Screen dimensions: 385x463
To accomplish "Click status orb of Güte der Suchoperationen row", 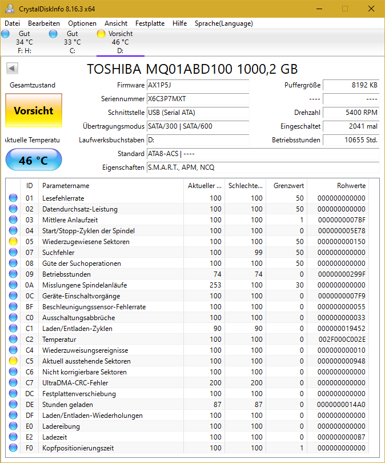I will coord(13,263).
